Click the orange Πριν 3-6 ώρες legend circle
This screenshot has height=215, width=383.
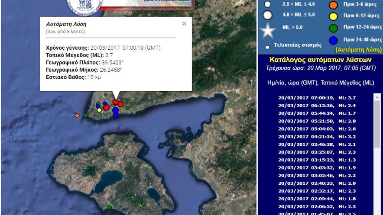[333, 5]
